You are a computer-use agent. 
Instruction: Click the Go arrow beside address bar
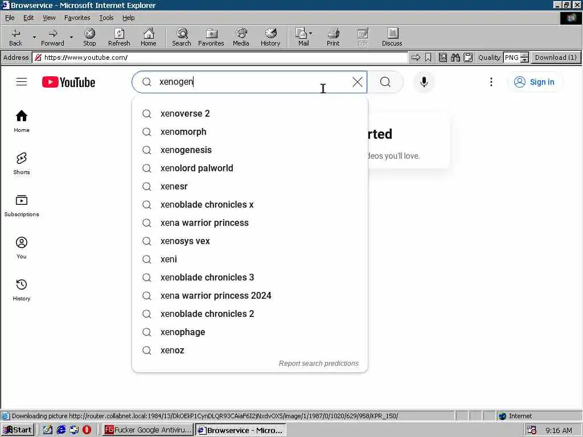(x=416, y=57)
